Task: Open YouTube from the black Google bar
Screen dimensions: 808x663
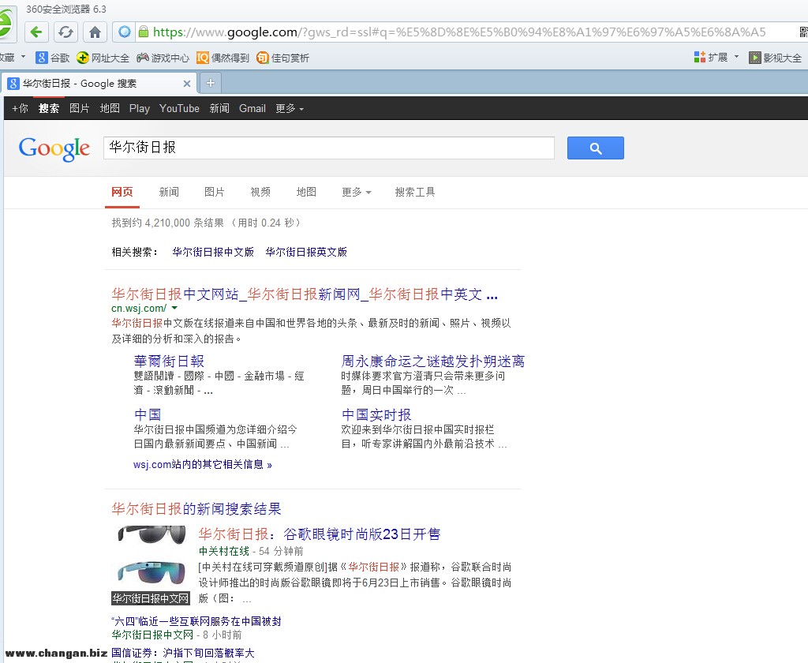Action: coord(179,109)
